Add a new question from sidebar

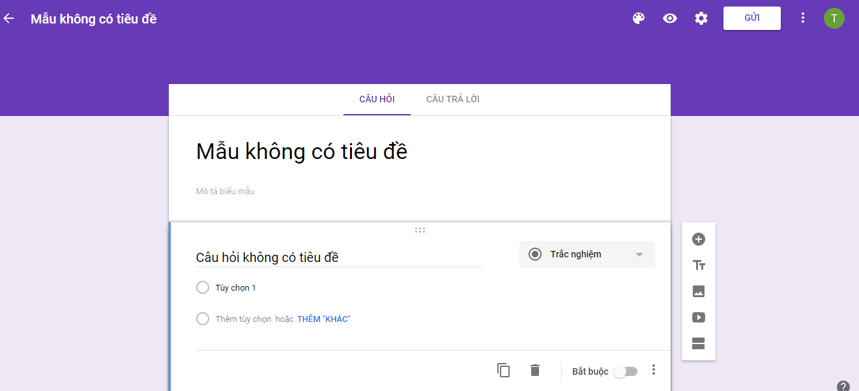[x=699, y=239]
